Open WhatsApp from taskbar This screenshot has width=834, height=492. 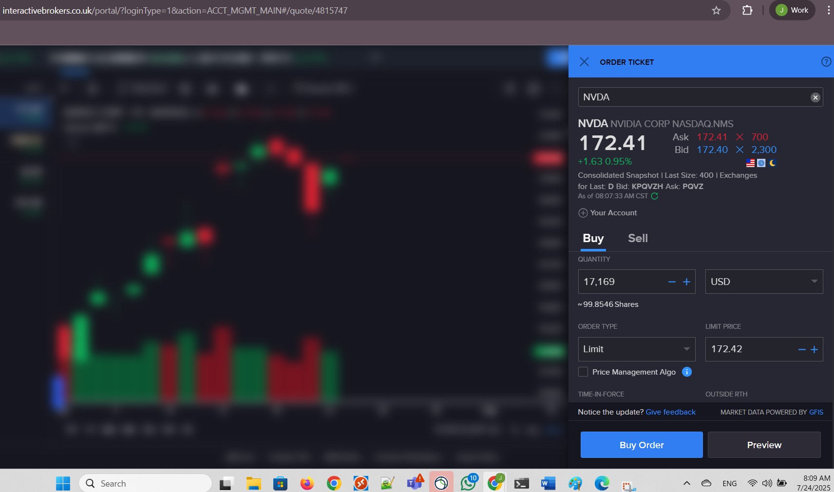click(x=469, y=483)
